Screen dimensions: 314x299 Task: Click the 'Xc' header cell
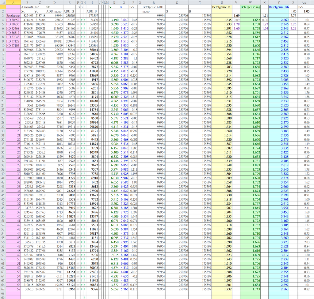click(27, 11)
